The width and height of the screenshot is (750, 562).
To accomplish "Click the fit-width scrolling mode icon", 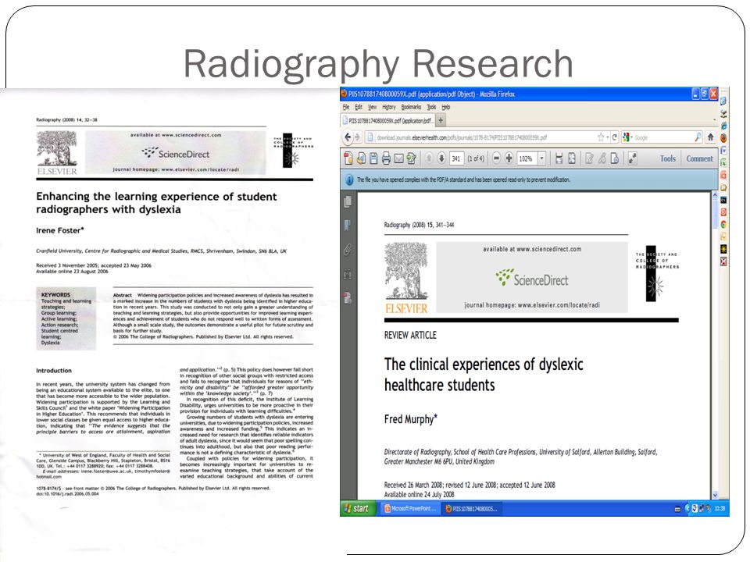I will [x=559, y=158].
